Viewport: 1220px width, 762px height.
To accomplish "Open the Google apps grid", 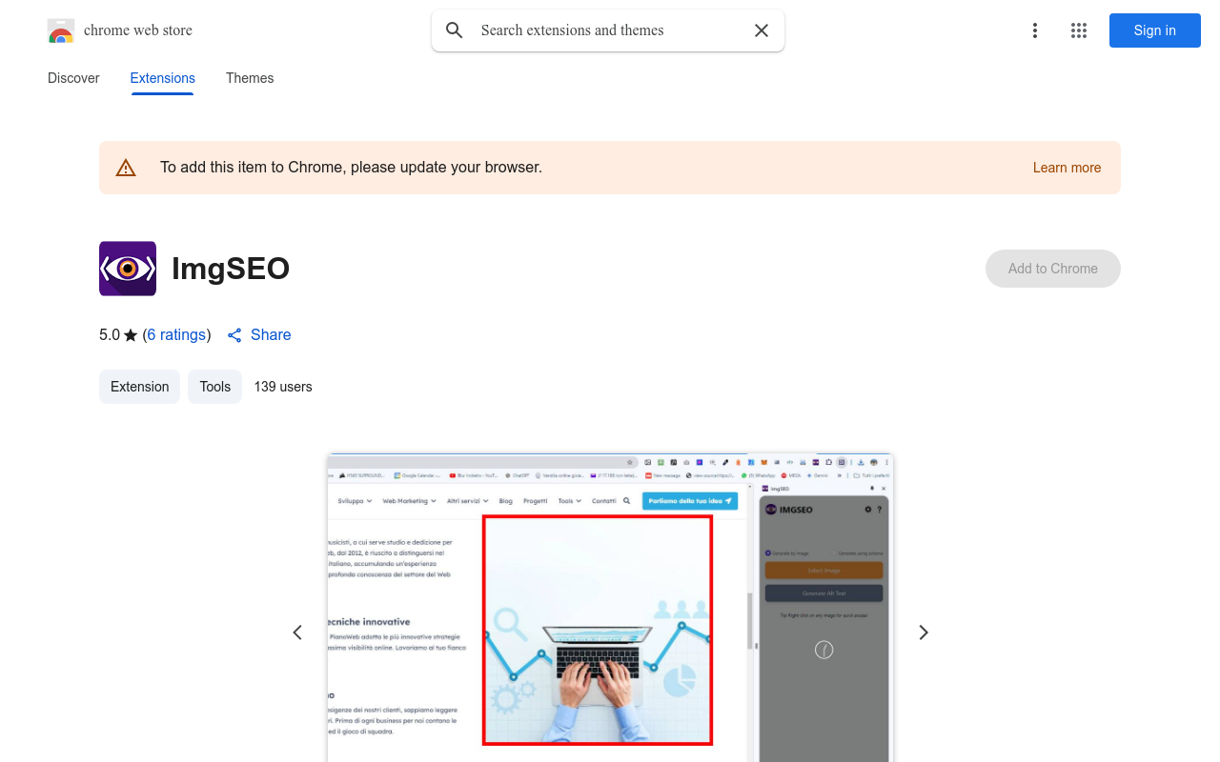I will [x=1079, y=30].
